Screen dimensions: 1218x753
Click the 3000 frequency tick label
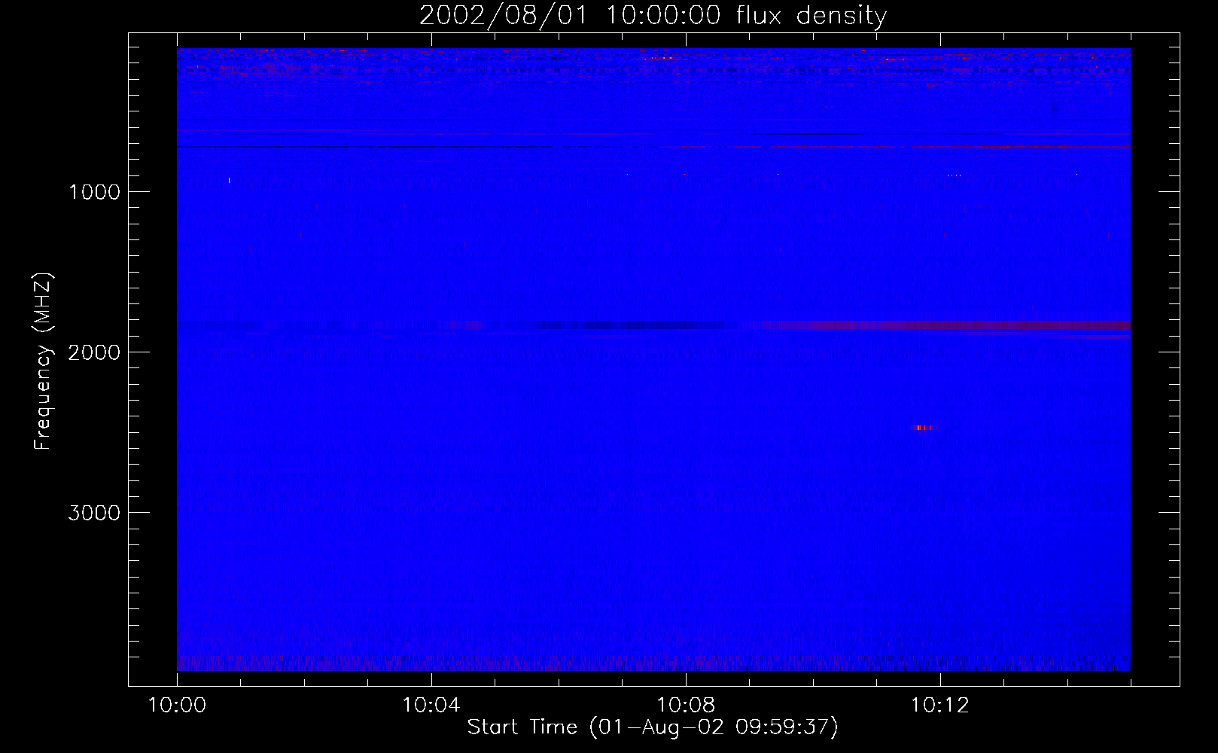coord(94,513)
